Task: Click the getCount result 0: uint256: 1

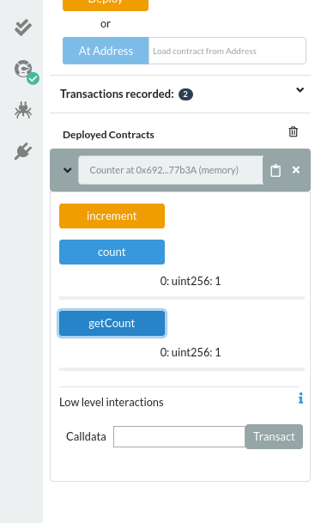Action: pyautogui.click(x=191, y=353)
